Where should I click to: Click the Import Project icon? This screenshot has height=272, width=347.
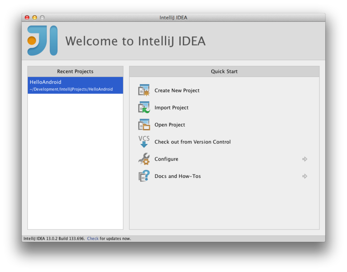[144, 108]
